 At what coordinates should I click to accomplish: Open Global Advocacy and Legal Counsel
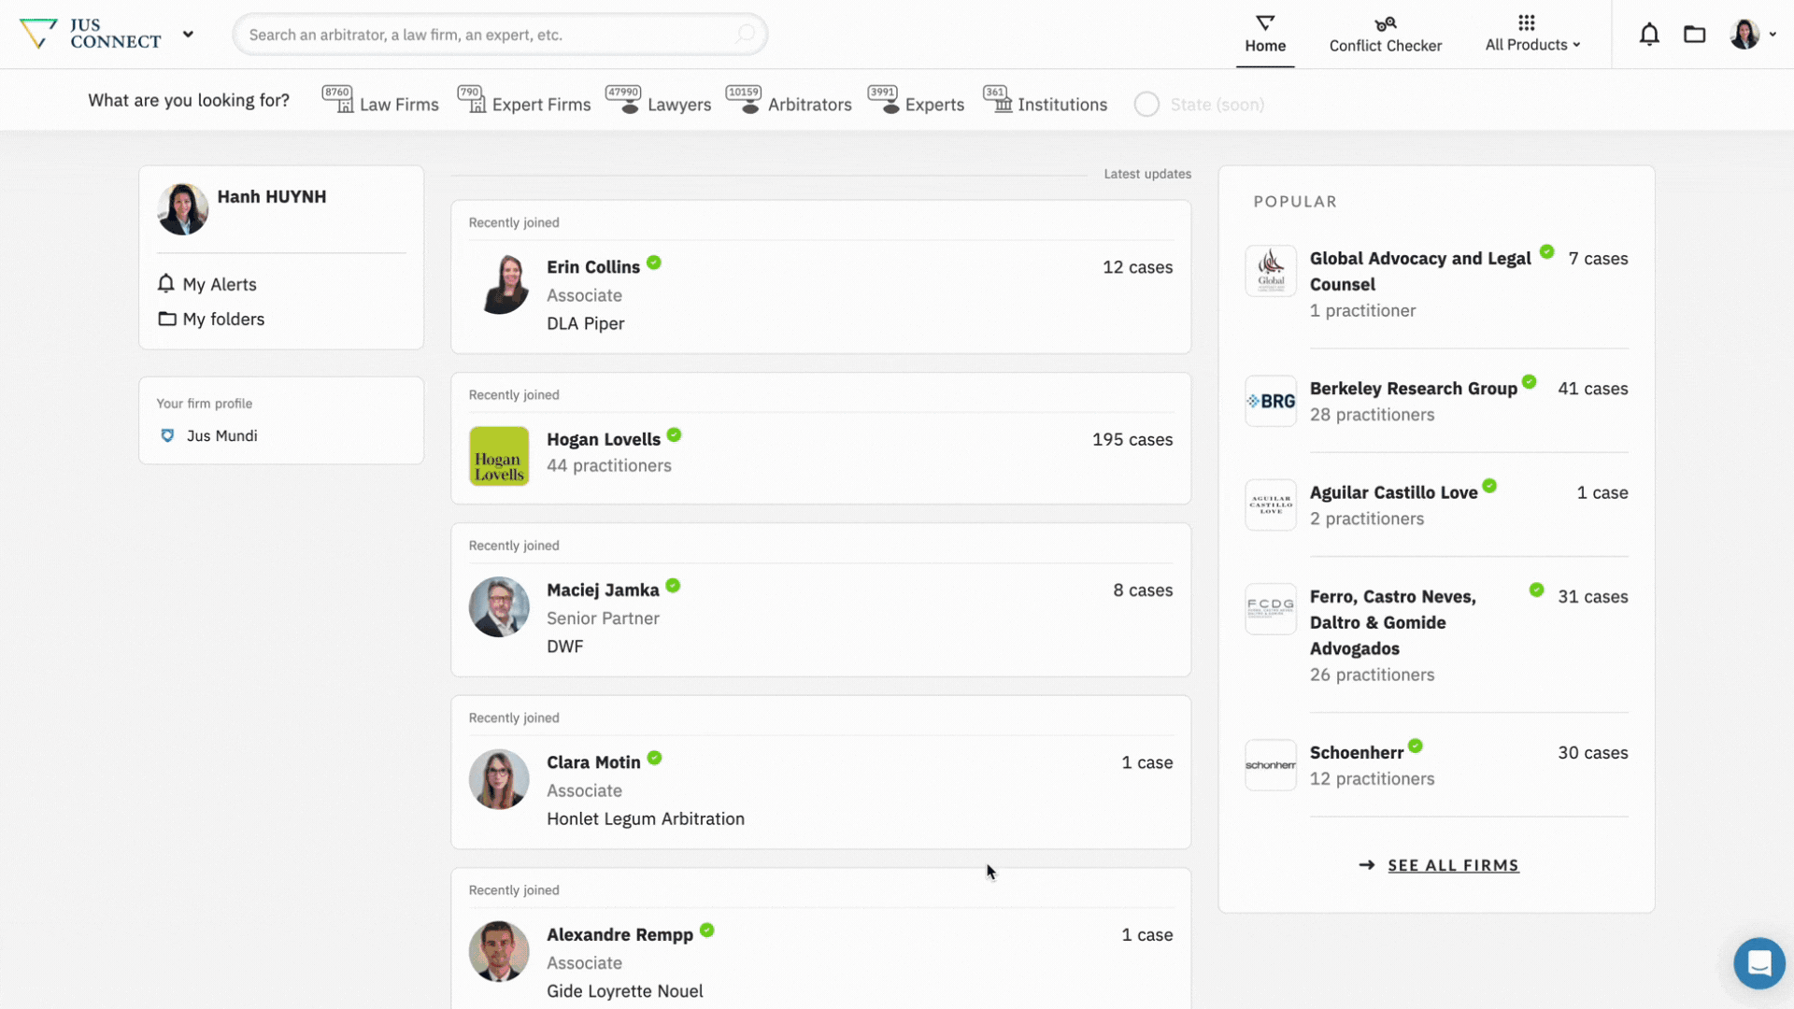[1420, 271]
